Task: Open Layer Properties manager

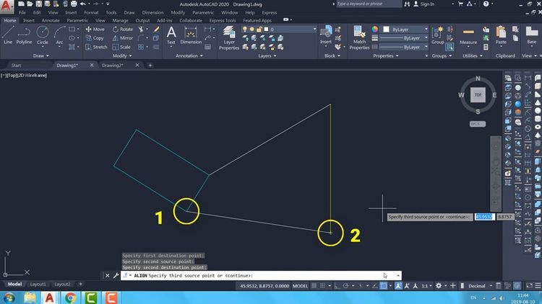Action: coord(229,38)
